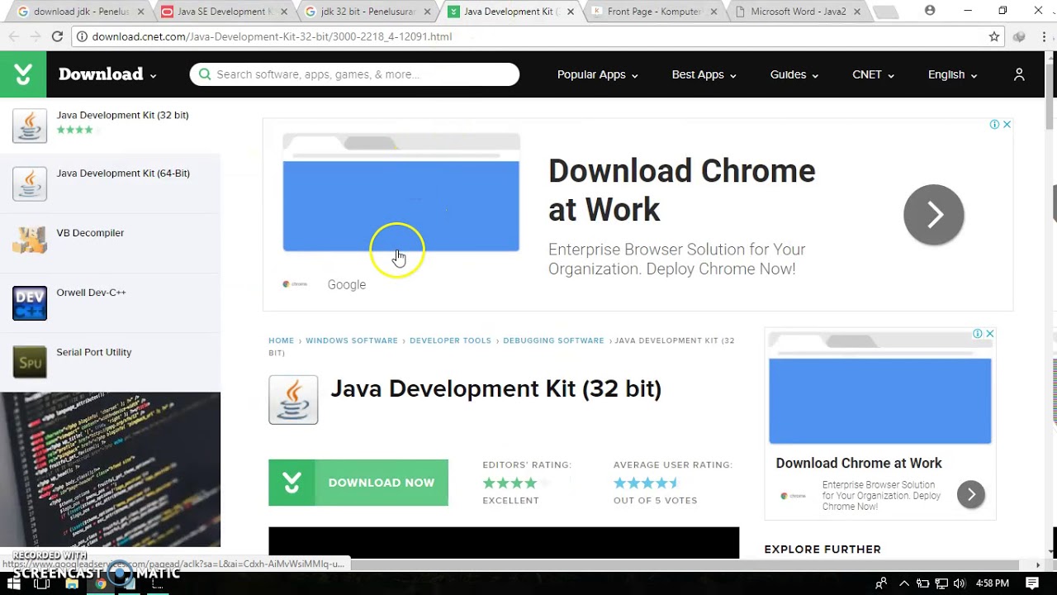The image size is (1057, 595).
Task: Click the Chrome icon on the taskbar
Action: tap(100, 583)
